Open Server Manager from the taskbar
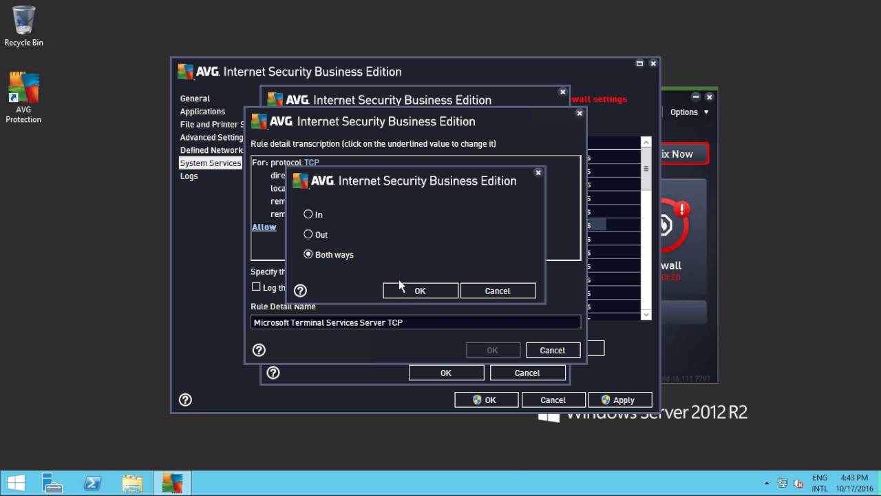Viewport: 881px width, 496px height. pyautogui.click(x=52, y=483)
